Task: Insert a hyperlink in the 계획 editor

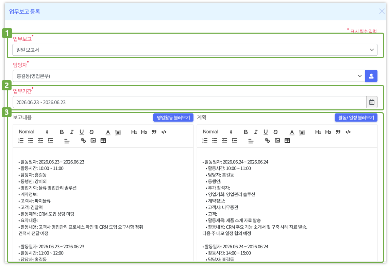Action: click(x=267, y=141)
